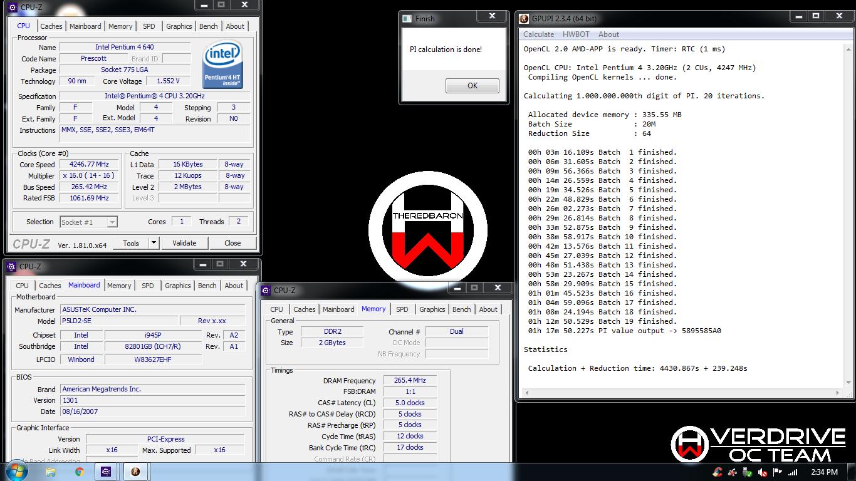Open the Action Center flag icon

click(x=778, y=472)
